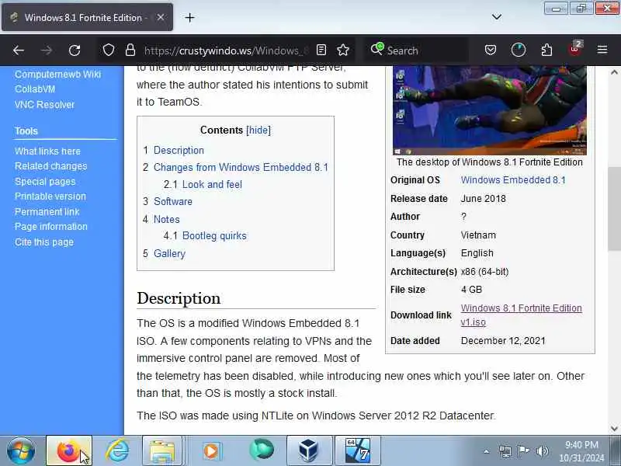Open Page information link
The width and height of the screenshot is (621, 466).
(x=51, y=227)
